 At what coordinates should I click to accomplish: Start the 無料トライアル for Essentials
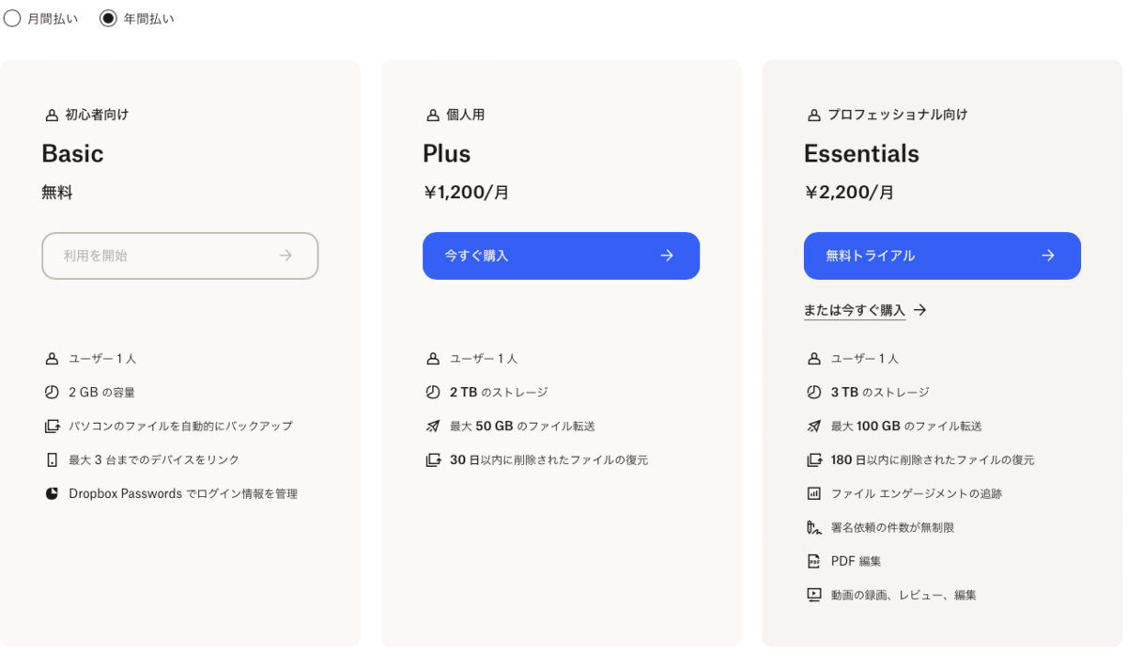(942, 256)
